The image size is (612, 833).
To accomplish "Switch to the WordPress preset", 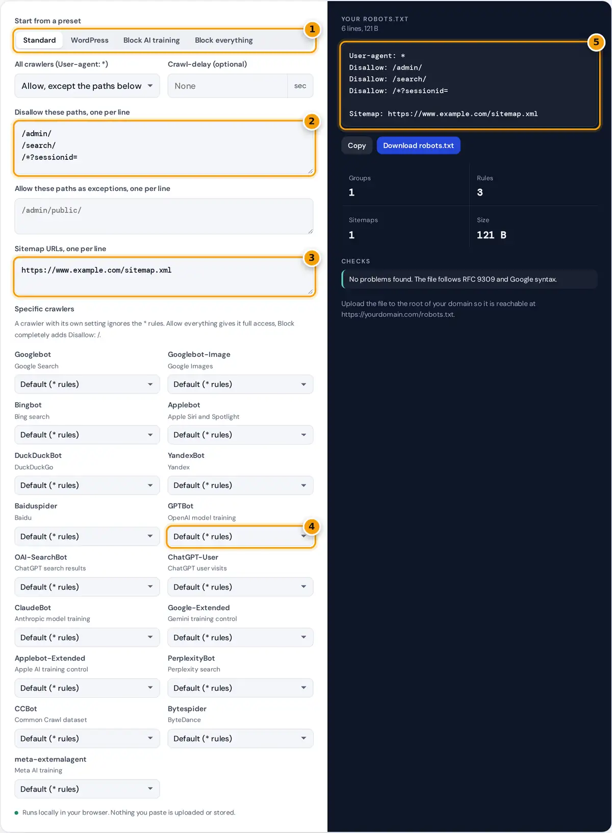I will 90,40.
